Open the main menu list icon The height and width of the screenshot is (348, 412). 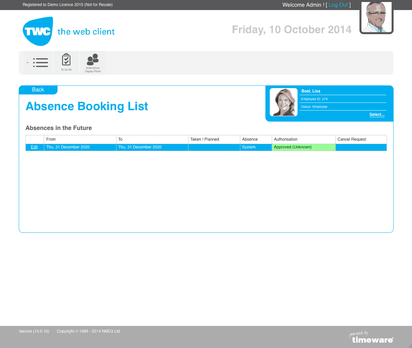[x=40, y=63]
